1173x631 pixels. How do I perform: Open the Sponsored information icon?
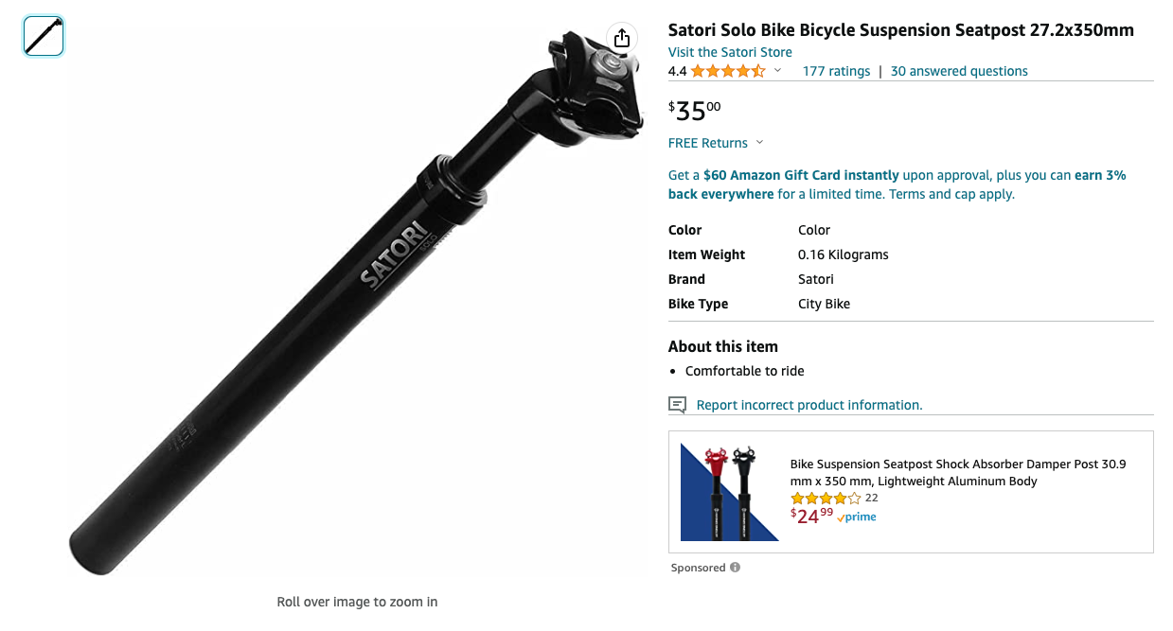coord(734,568)
